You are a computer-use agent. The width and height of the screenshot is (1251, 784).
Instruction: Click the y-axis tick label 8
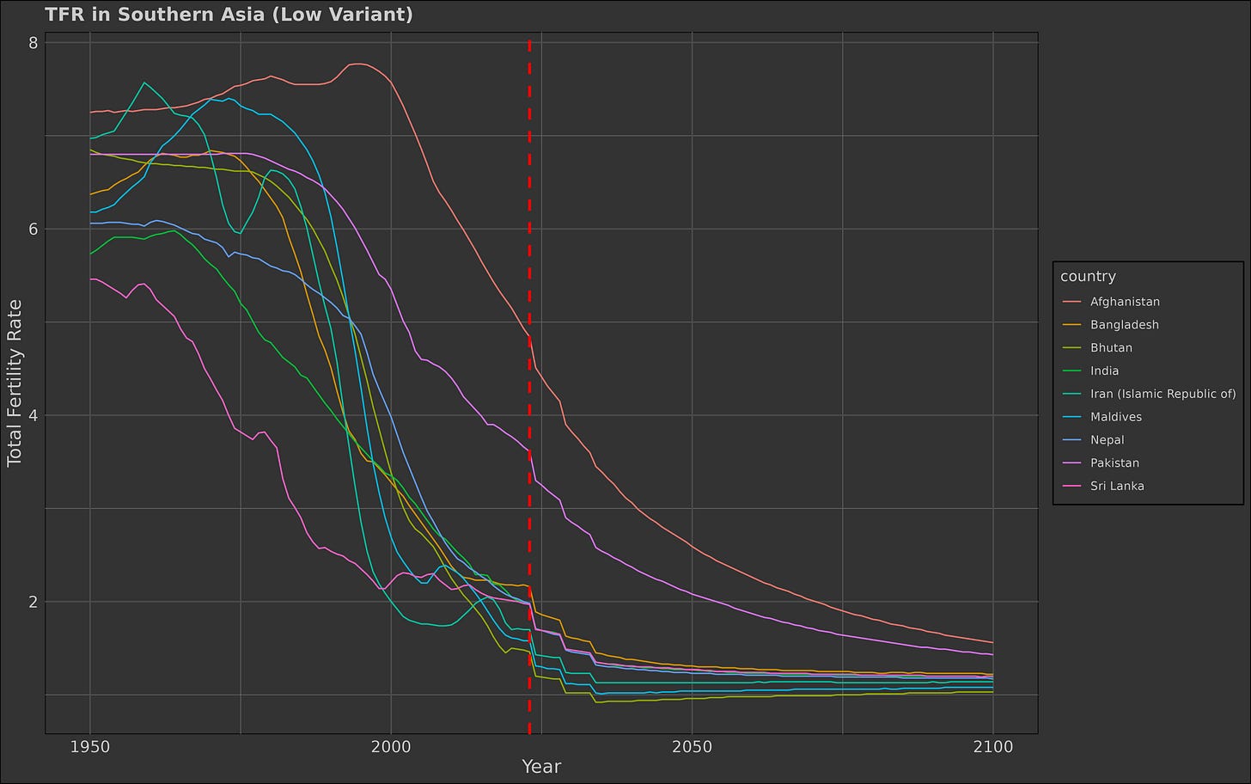click(x=34, y=42)
